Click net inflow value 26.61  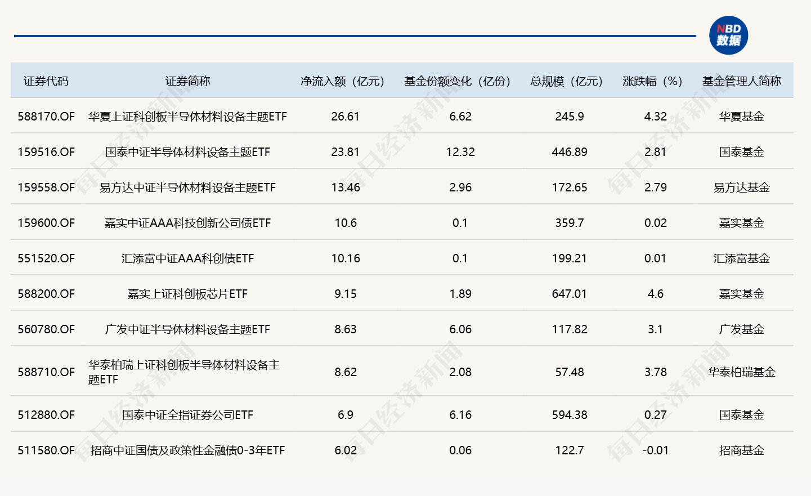click(346, 117)
